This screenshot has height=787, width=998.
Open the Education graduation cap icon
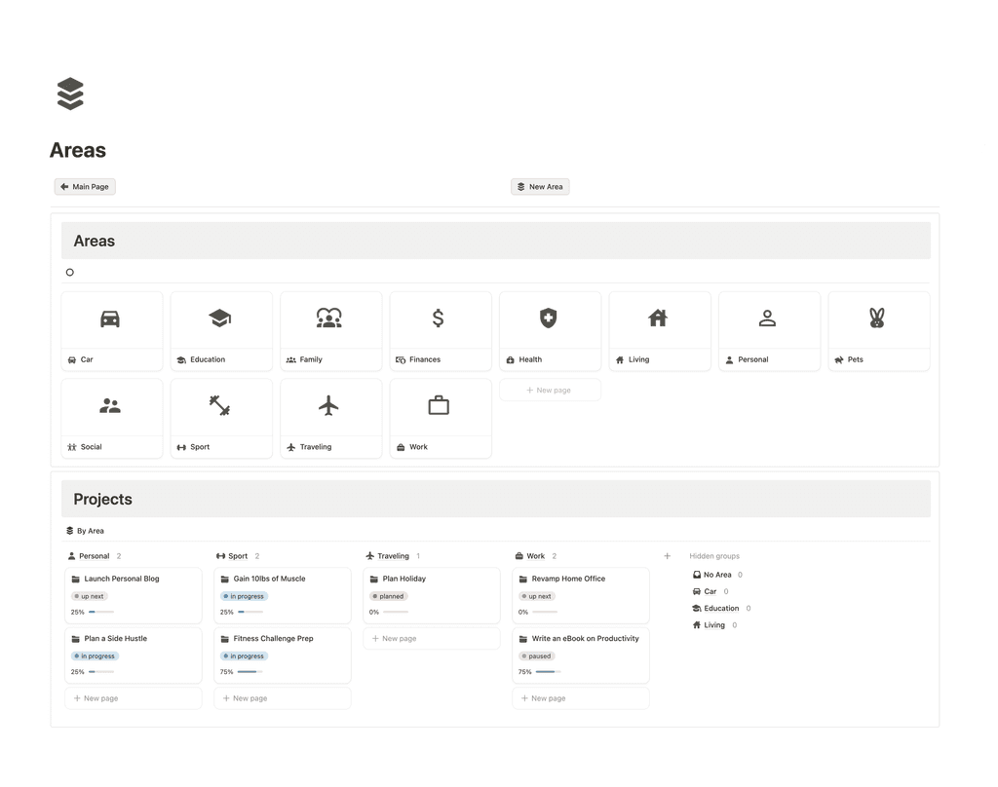220,319
